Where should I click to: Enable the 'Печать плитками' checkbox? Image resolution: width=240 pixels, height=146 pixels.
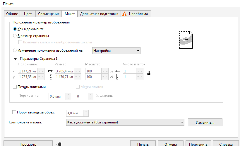15,87
